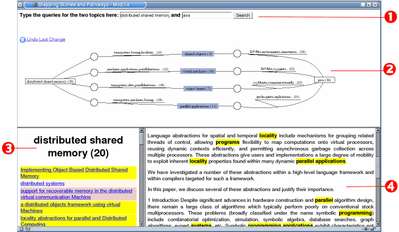The image size is (399, 232).
Task: Click edge label 'transputers,machines,boeing.. (18)'
Action: pyautogui.click(x=138, y=100)
